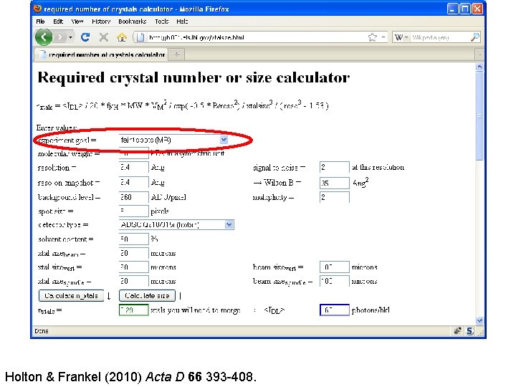Click the background level input field
Image resolution: width=516 pixels, height=387 pixels.
click(x=133, y=197)
